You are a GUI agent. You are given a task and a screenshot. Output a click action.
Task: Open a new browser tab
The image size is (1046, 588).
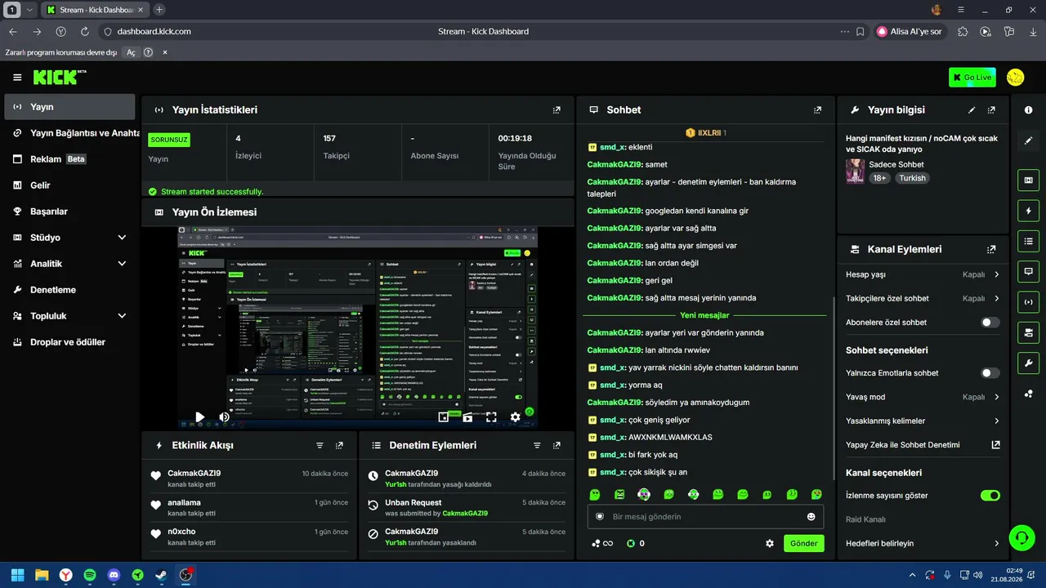point(159,10)
